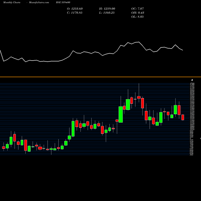The height and width of the screenshot is (201, 201).
Task: Click the OL: 8.05 value
Action: [x=137, y=17]
